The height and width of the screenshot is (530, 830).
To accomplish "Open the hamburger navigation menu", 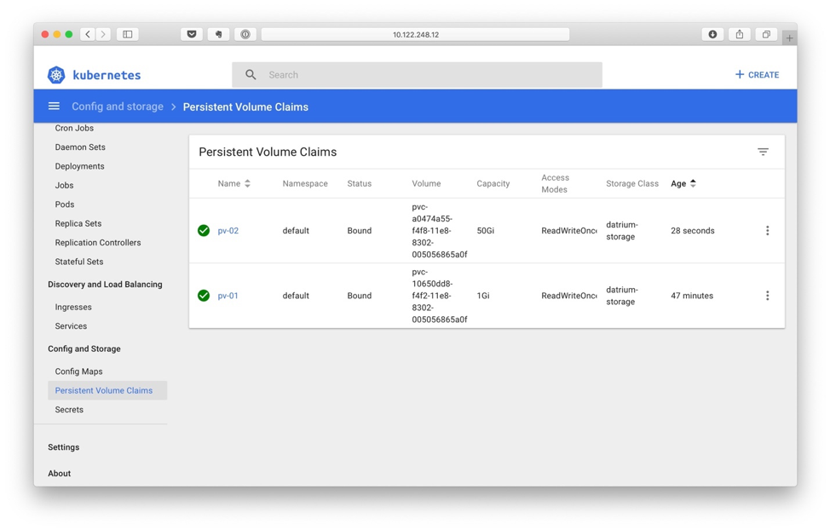I will coord(54,106).
